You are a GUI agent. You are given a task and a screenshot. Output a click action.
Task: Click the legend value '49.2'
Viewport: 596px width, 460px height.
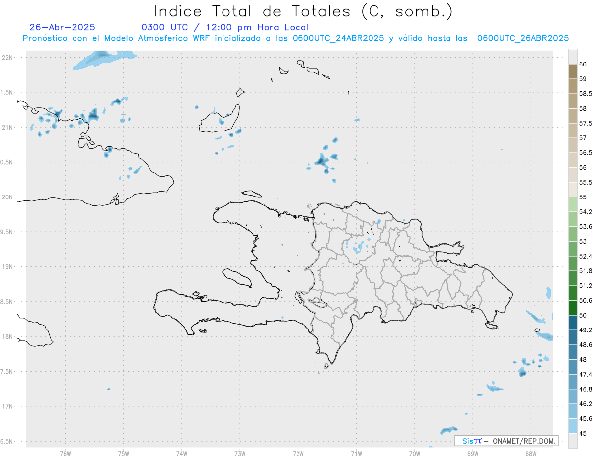tap(585, 330)
